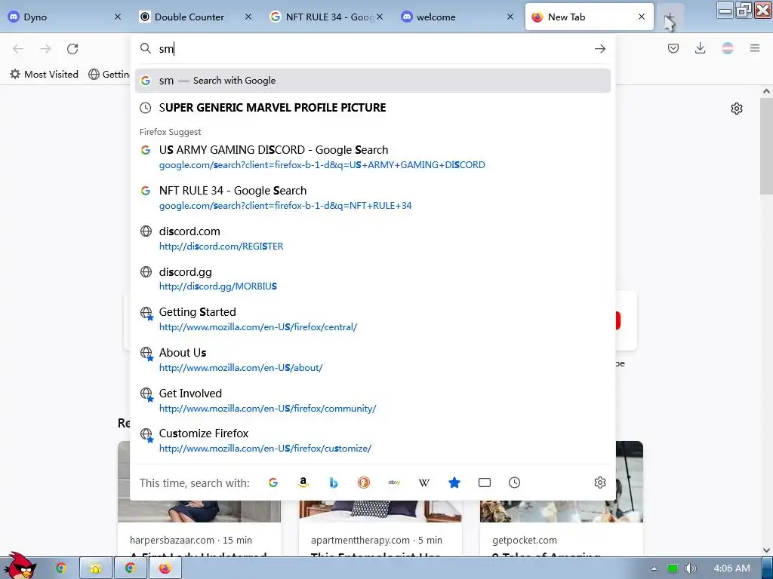Close the Double Counter tab
Screen dimensions: 773x579
point(248,17)
